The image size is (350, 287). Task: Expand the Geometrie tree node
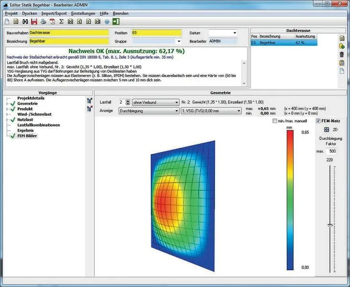7,103
